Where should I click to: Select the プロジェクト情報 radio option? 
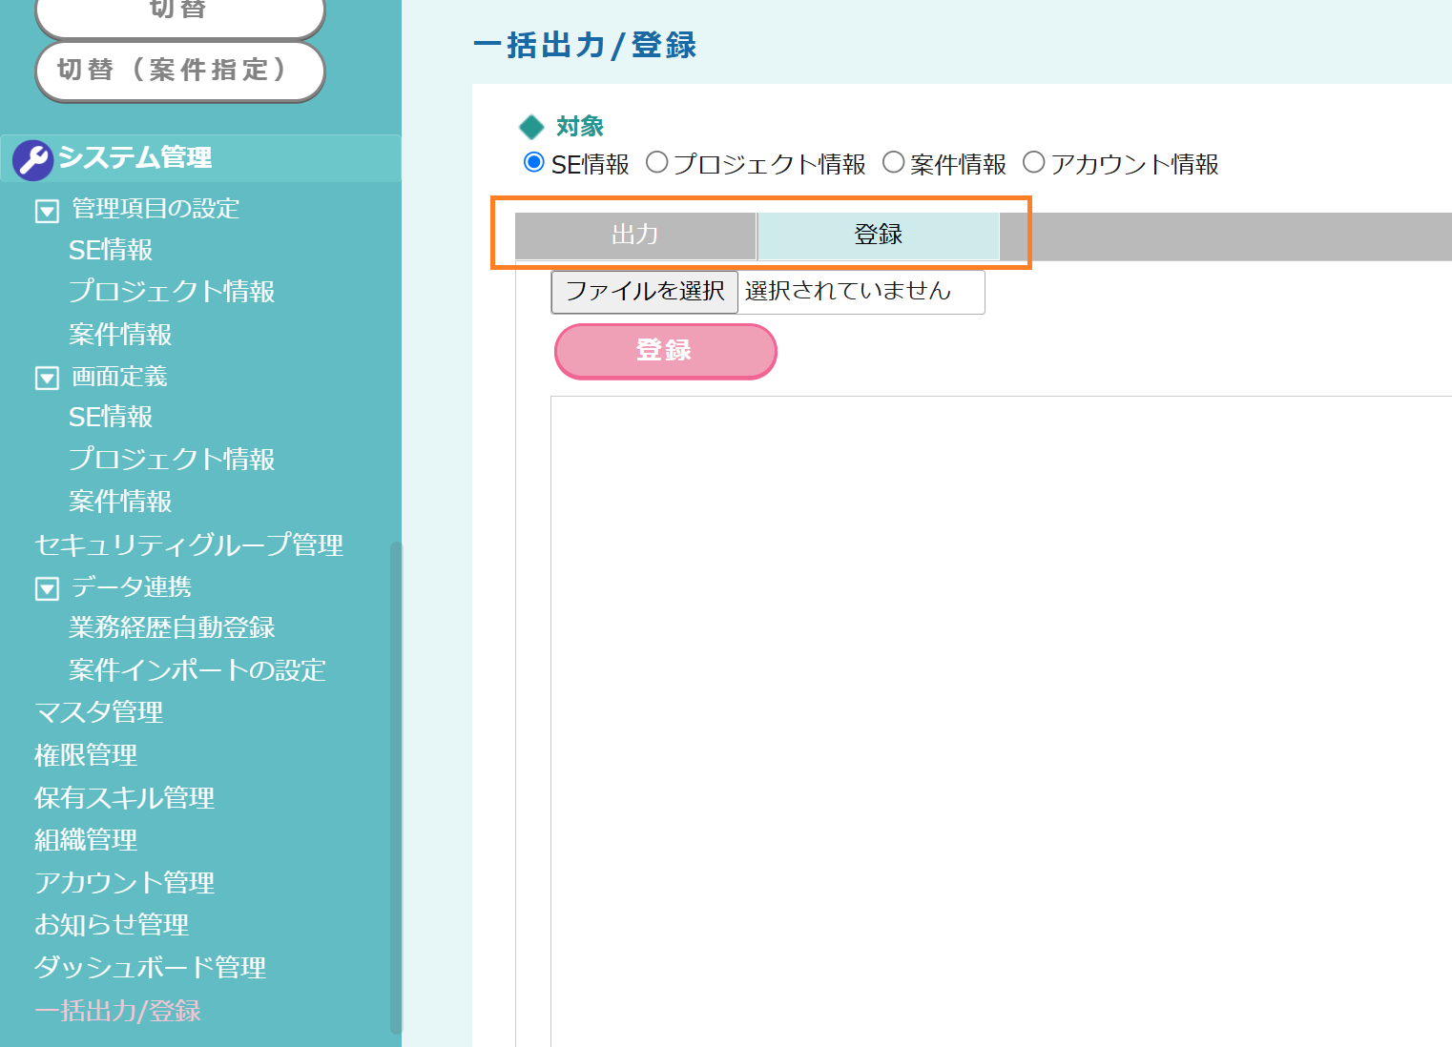[x=656, y=163]
